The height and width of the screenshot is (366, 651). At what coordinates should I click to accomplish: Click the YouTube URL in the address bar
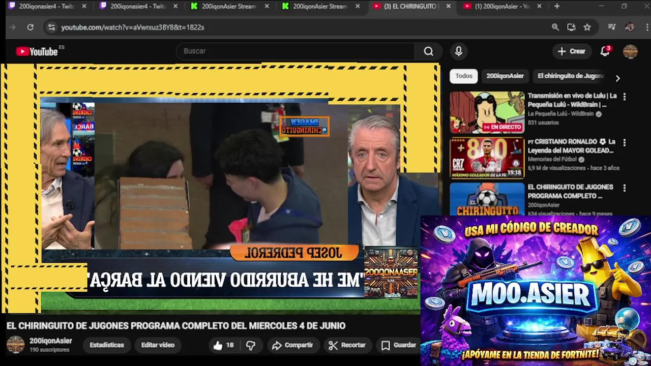pos(133,27)
